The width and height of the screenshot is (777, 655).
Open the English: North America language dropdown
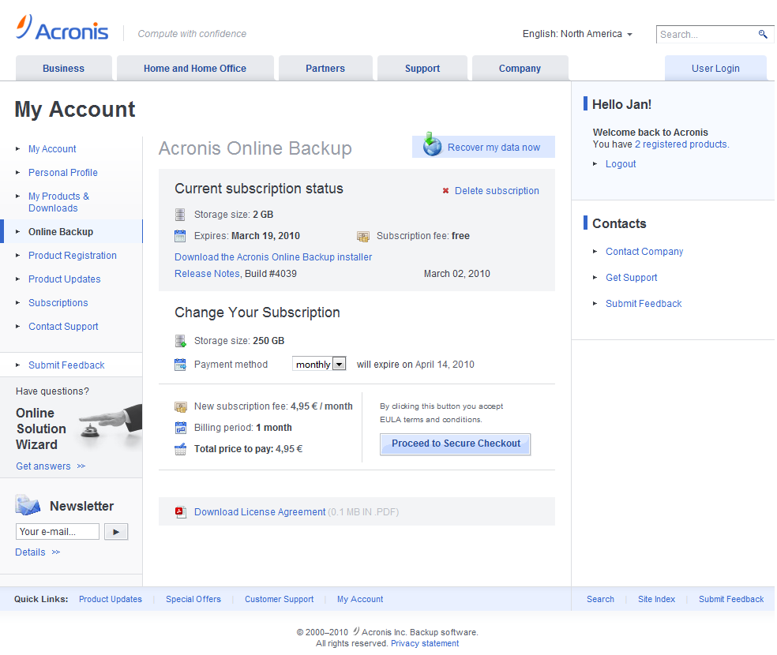click(577, 34)
